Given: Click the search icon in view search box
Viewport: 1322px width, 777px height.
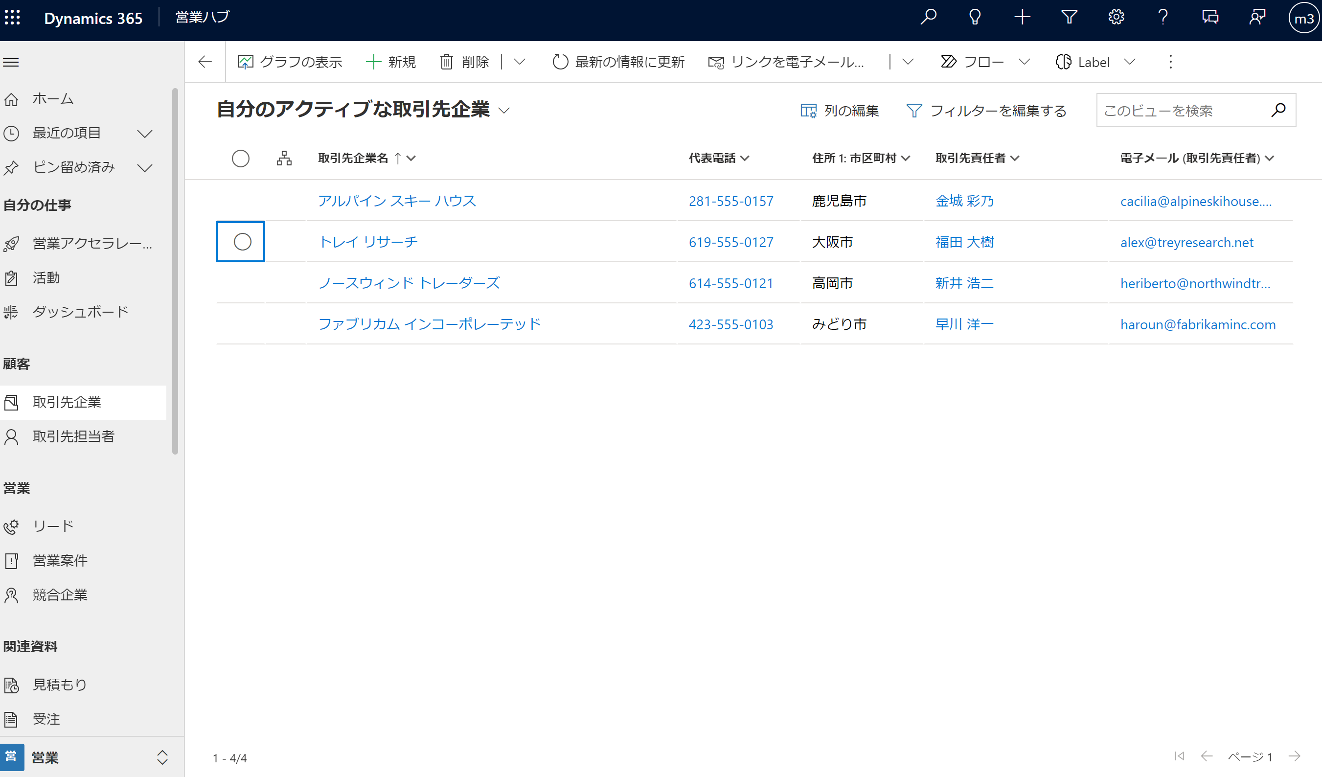Looking at the screenshot, I should [x=1278, y=110].
